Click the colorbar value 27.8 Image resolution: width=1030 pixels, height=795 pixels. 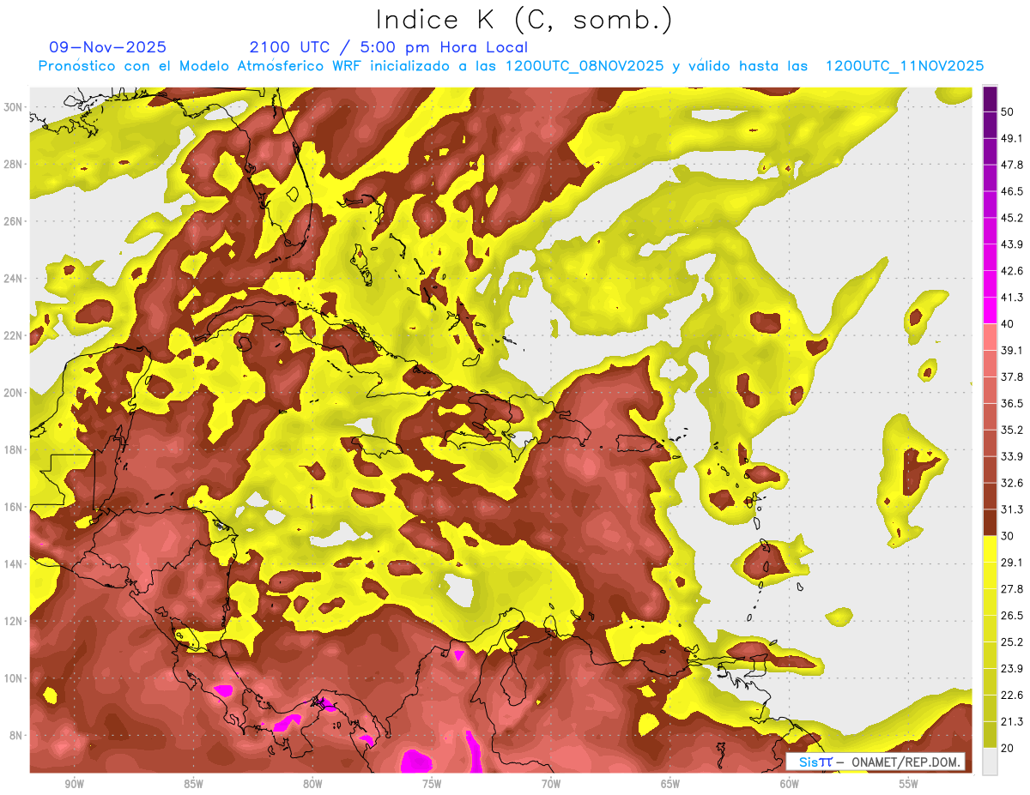1011,589
